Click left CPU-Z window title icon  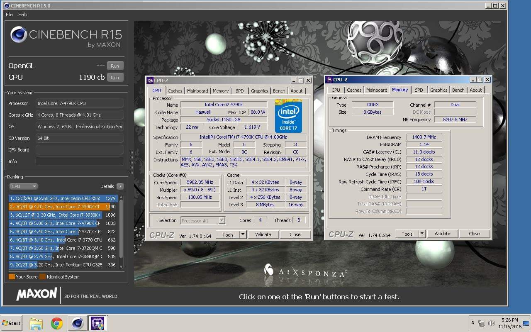coord(150,80)
